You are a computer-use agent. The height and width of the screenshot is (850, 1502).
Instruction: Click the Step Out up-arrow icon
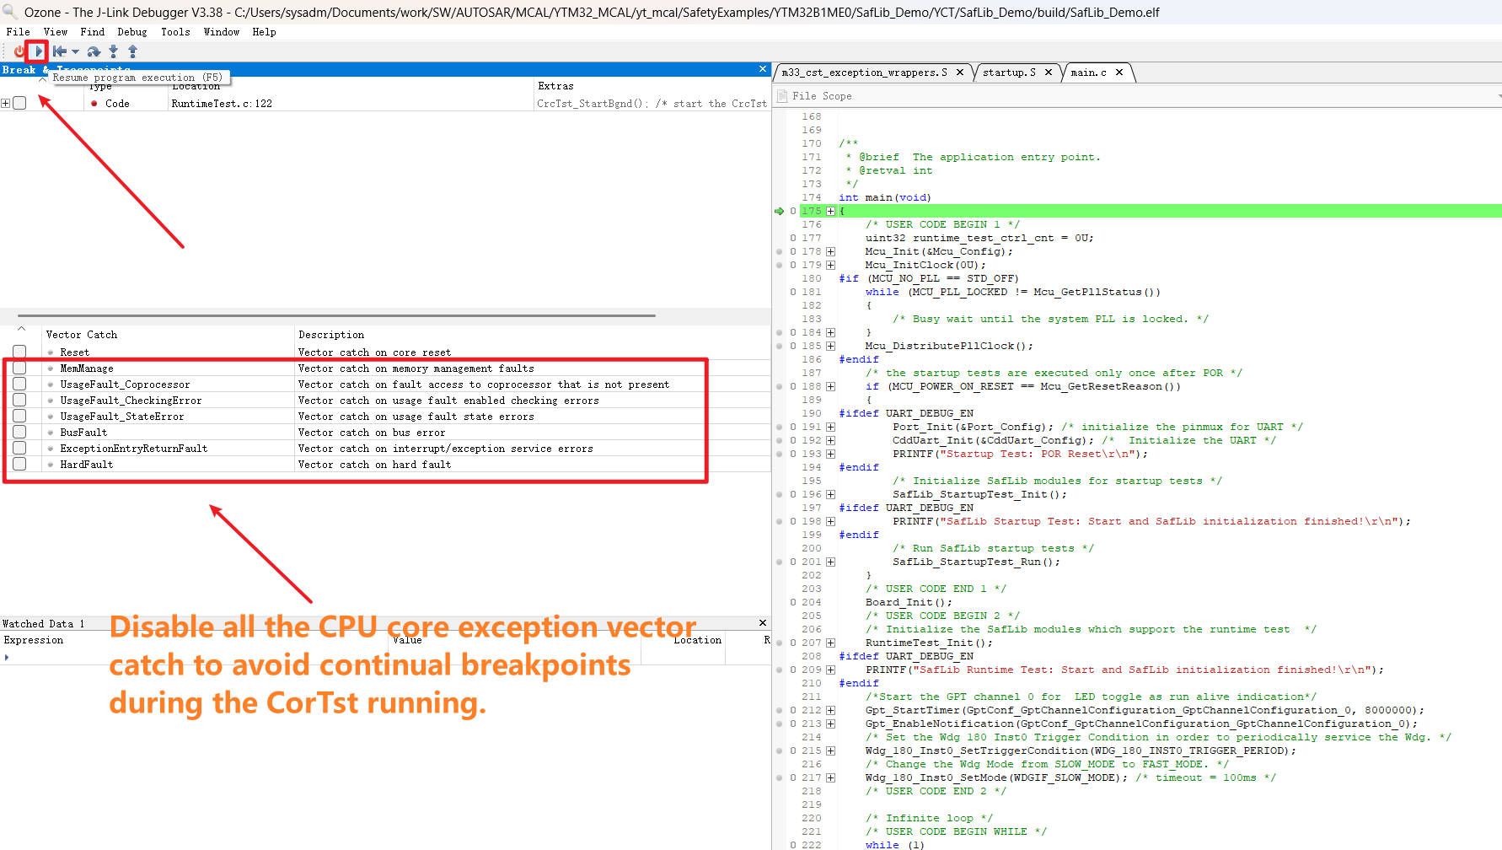click(132, 51)
